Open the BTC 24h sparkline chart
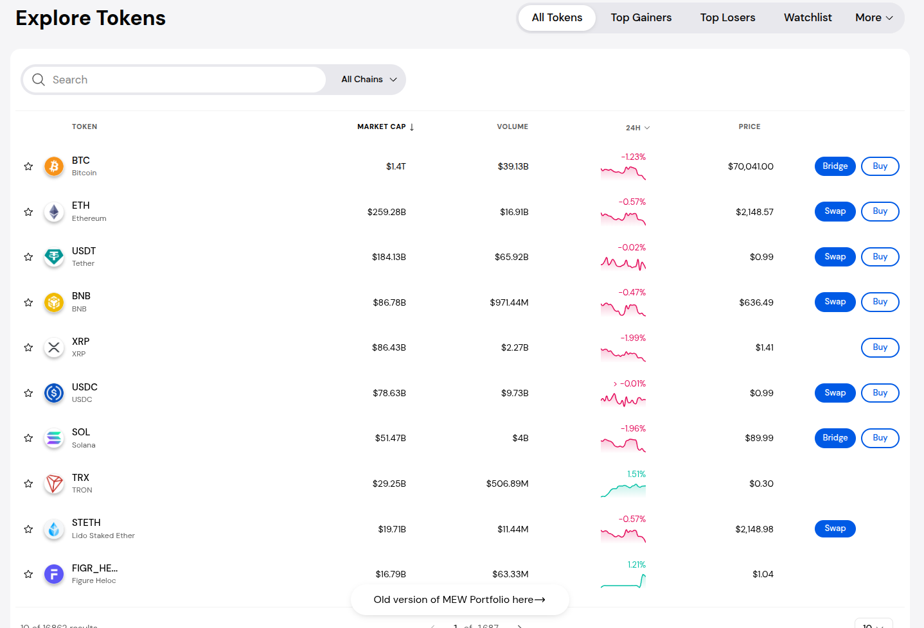Viewport: 924px width, 628px height. pos(623,173)
